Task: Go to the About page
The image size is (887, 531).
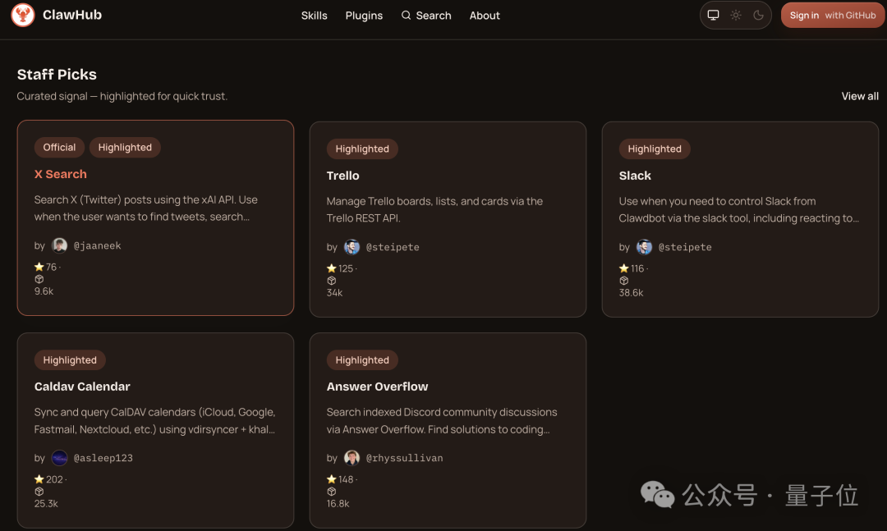Action: click(x=485, y=16)
